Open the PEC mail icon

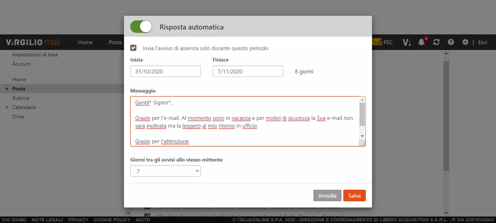382,42
